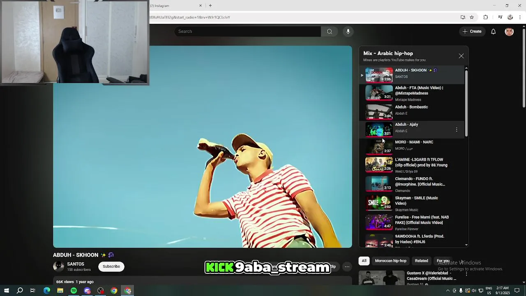Close the Arabic hip-hop mix panel
Screen dimensions: 526x296
click(x=461, y=56)
